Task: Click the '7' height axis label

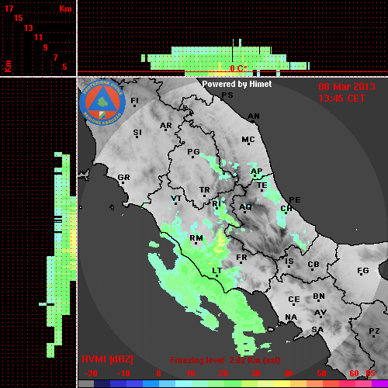Action: (55, 57)
